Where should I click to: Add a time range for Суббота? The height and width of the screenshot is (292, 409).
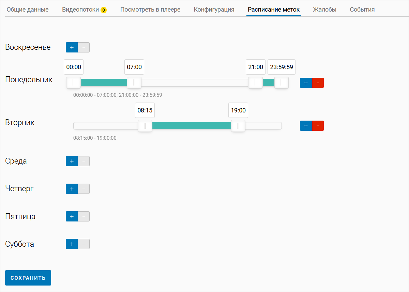point(72,244)
